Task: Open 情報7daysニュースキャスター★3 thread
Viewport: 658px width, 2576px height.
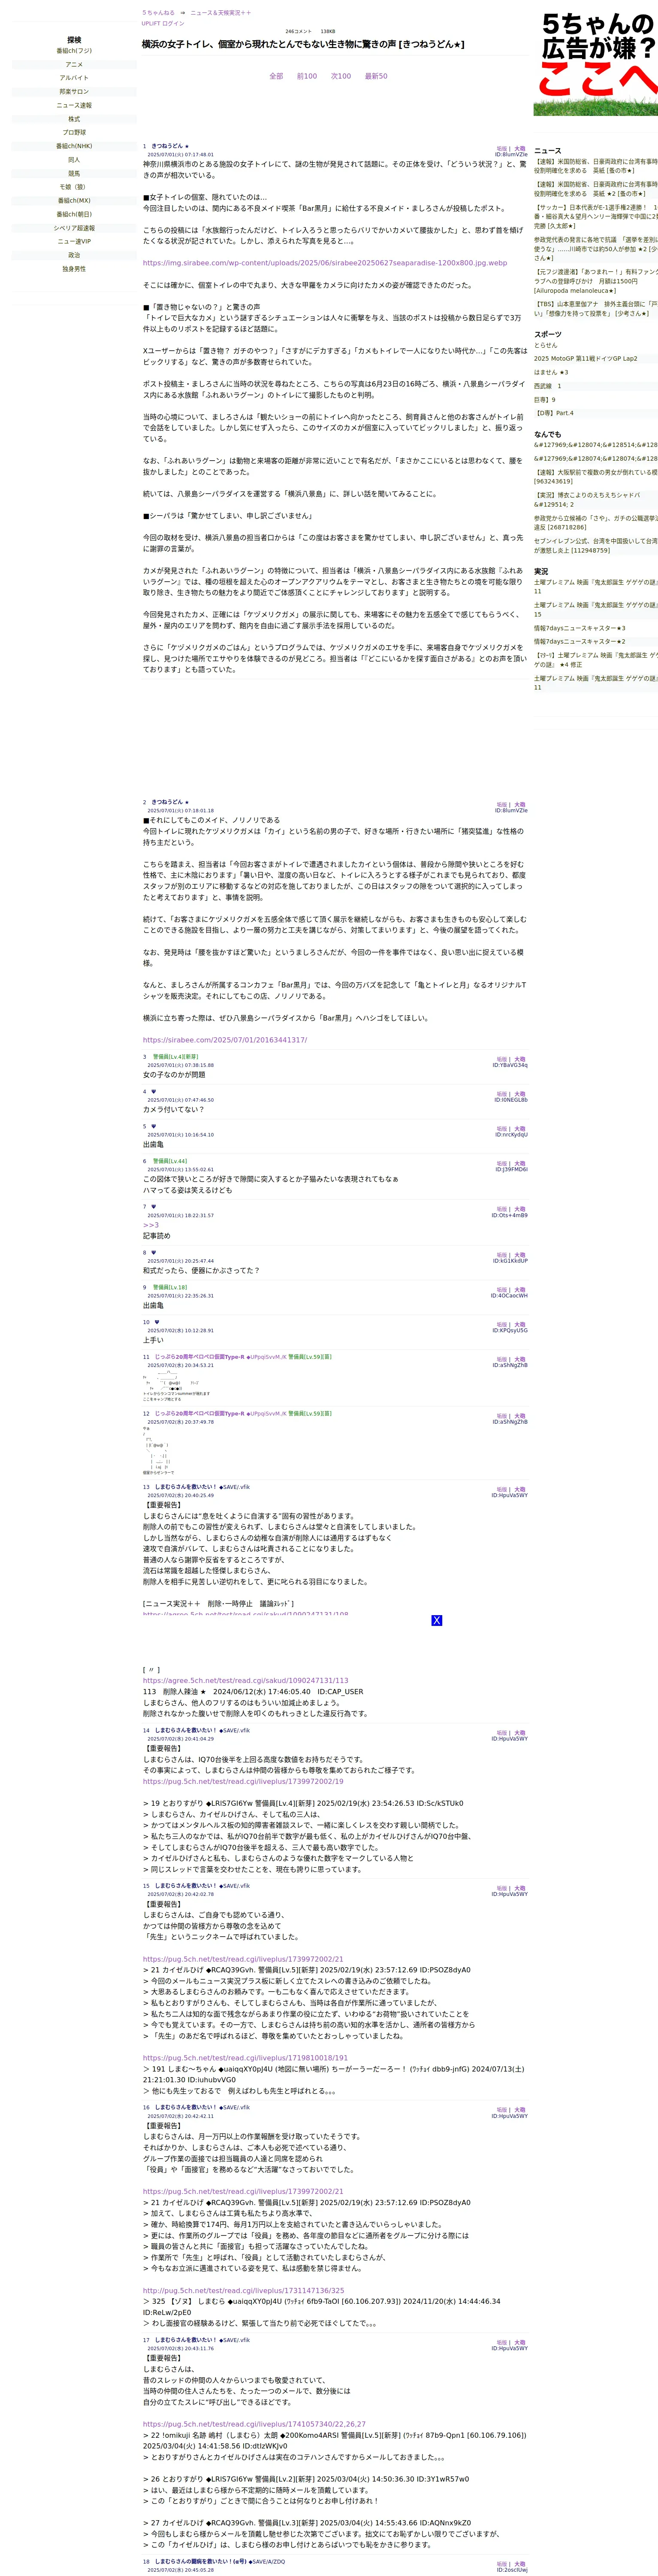Action: point(579,628)
